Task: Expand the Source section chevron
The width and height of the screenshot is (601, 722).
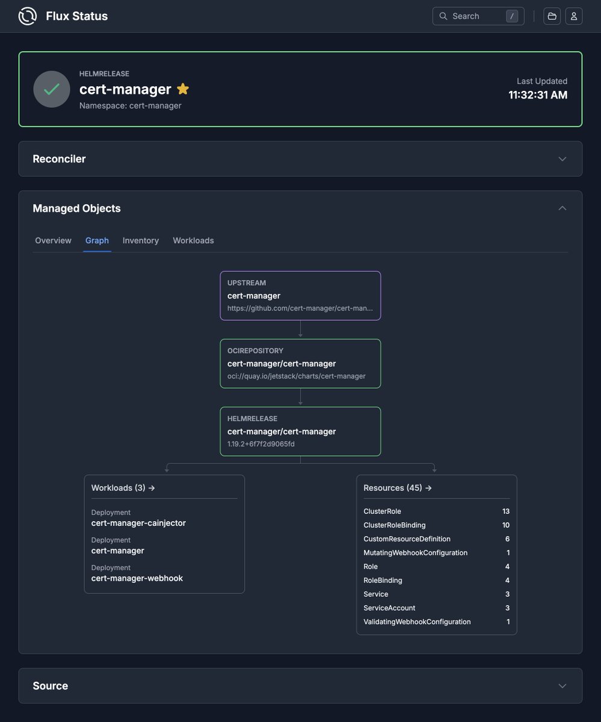Action: point(562,686)
